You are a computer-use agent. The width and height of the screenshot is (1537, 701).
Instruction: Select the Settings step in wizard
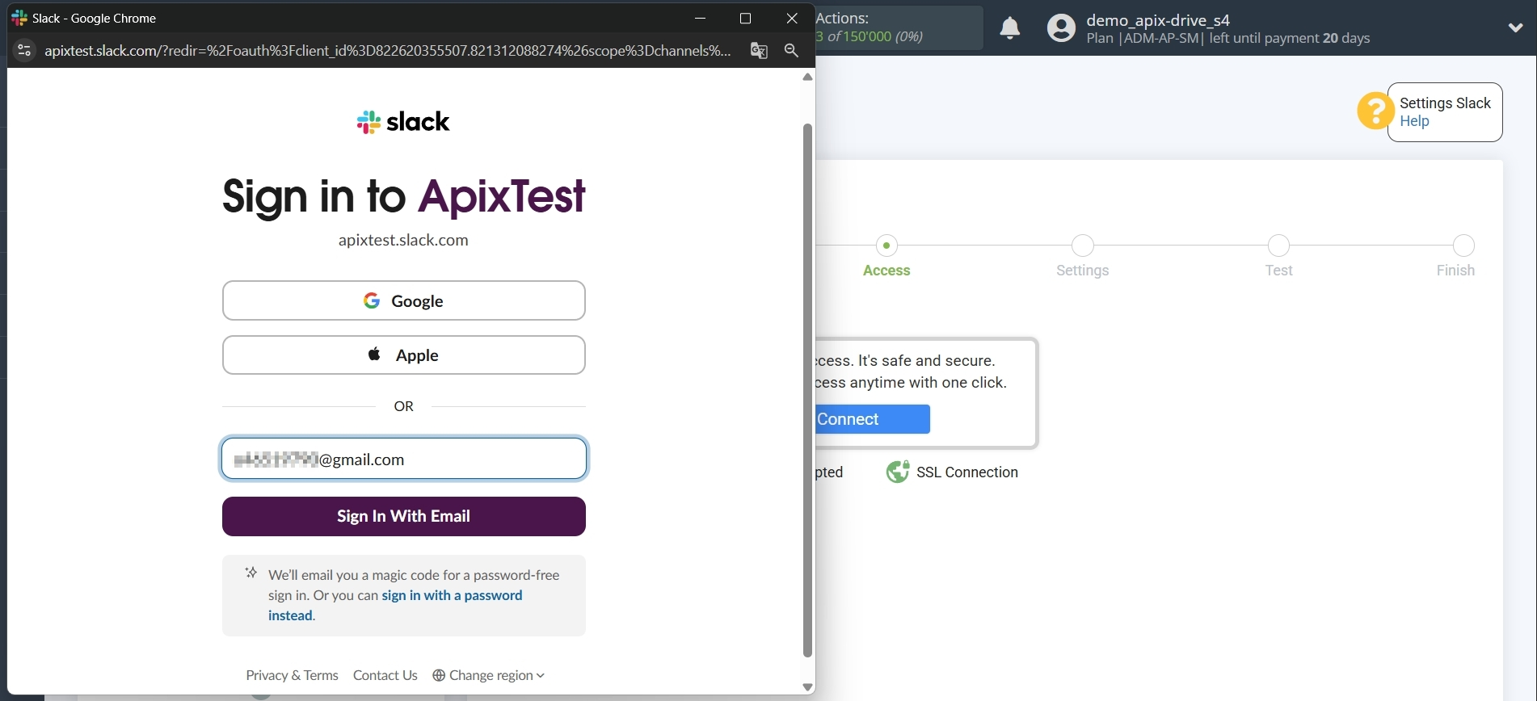1083,246
